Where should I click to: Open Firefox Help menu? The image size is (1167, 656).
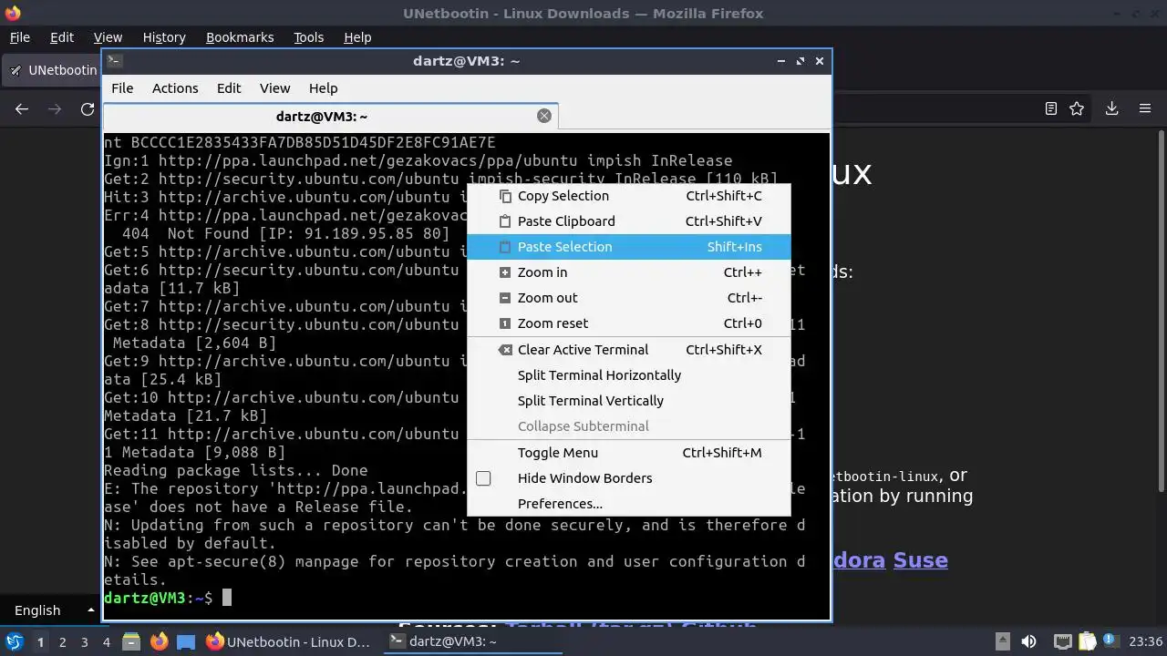pyautogui.click(x=357, y=37)
